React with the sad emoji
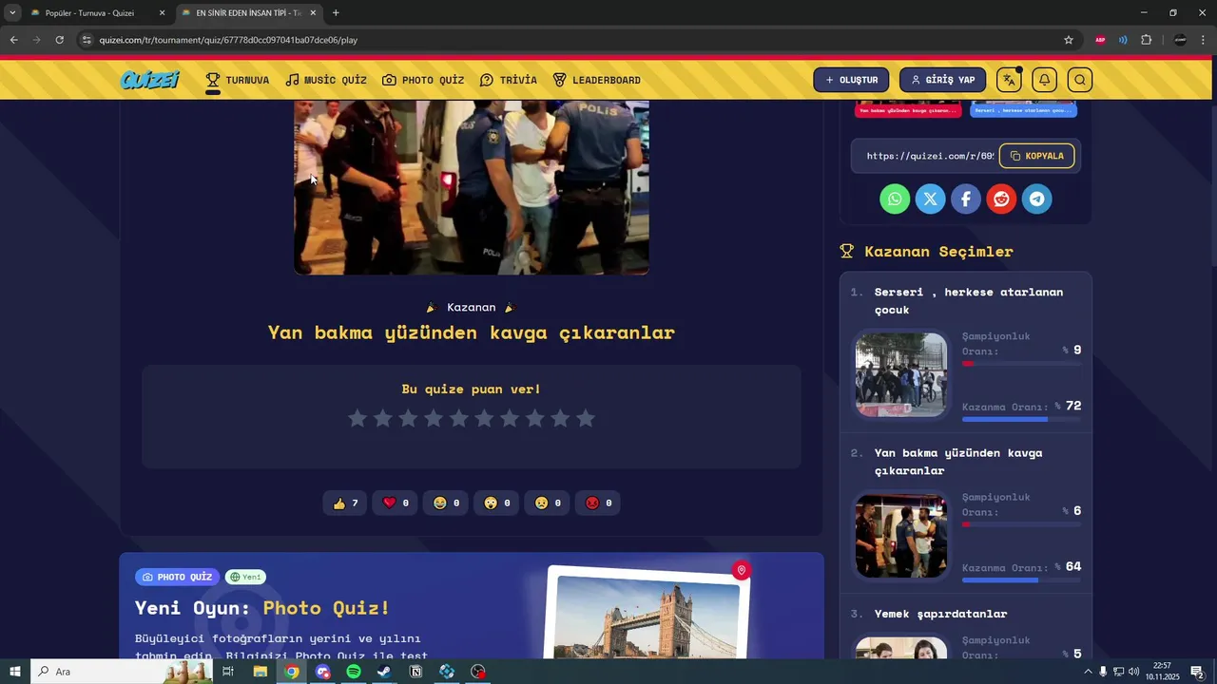Viewport: 1217px width, 684px height. point(548,503)
